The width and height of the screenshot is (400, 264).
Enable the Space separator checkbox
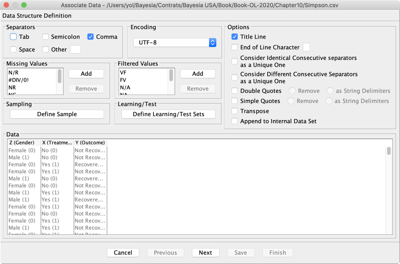point(13,49)
